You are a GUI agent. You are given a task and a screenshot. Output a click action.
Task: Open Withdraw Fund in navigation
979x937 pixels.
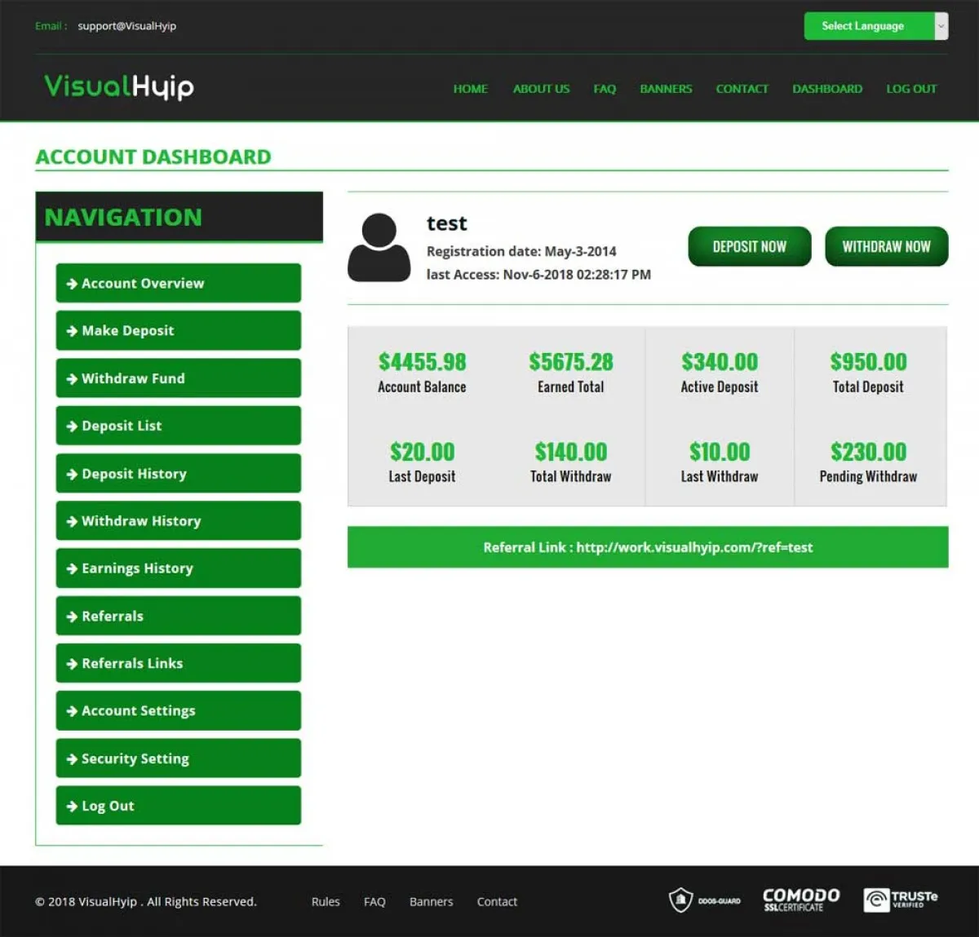pyautogui.click(x=178, y=378)
